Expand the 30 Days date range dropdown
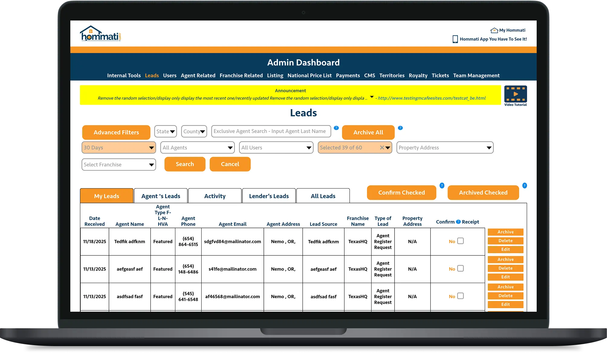 pyautogui.click(x=119, y=148)
